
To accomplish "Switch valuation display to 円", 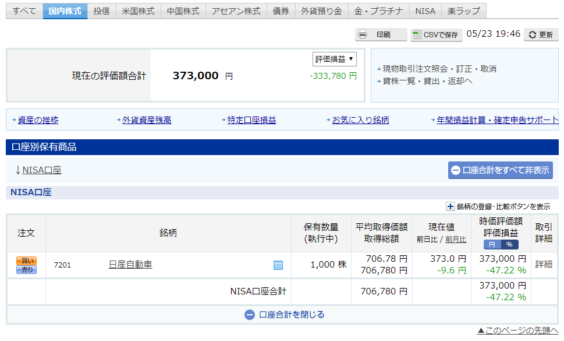I will click(492, 244).
